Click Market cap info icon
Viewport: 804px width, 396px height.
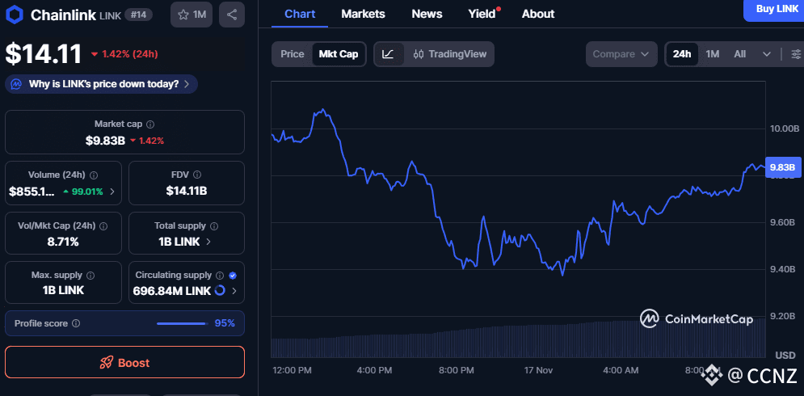[x=151, y=124]
